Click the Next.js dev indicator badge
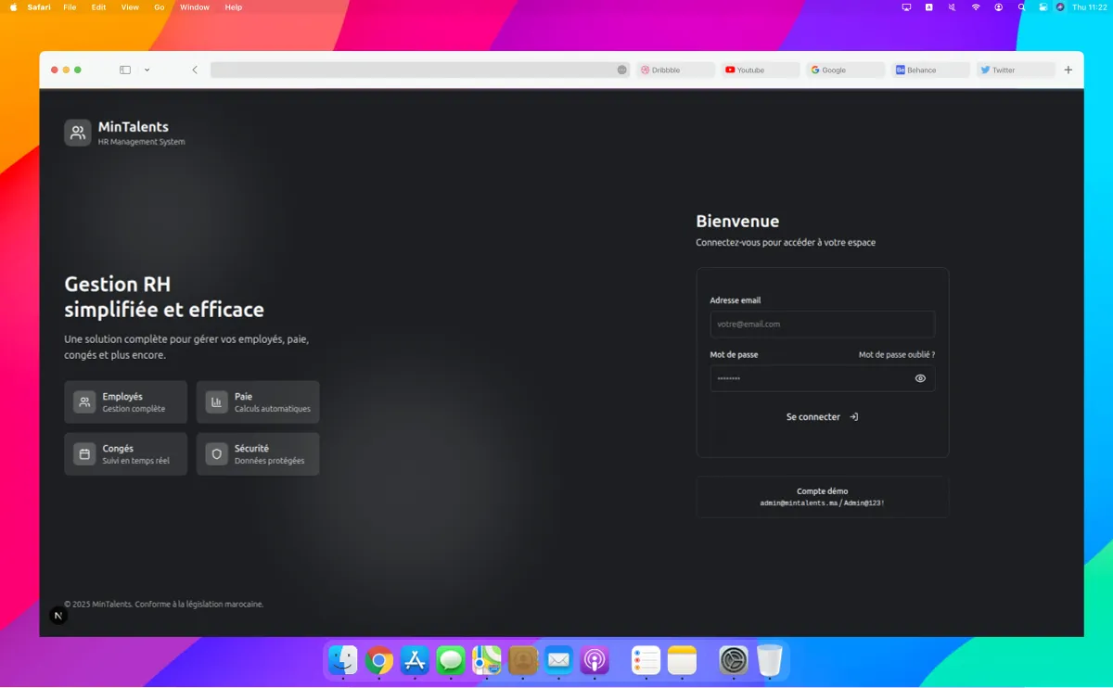 [x=58, y=616]
